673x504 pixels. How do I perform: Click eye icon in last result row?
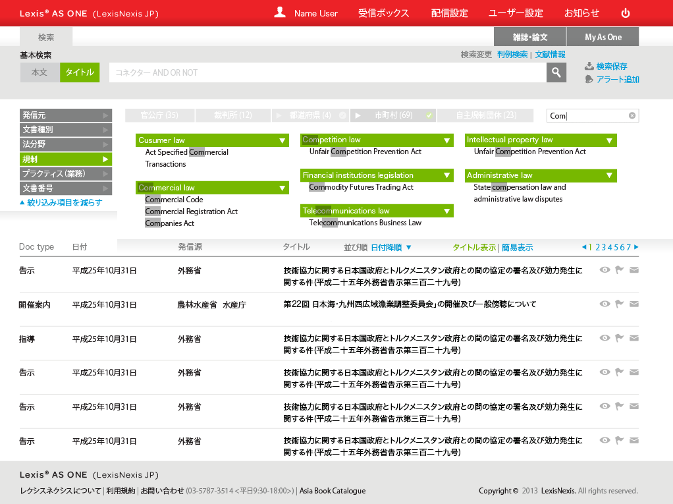coord(605,440)
